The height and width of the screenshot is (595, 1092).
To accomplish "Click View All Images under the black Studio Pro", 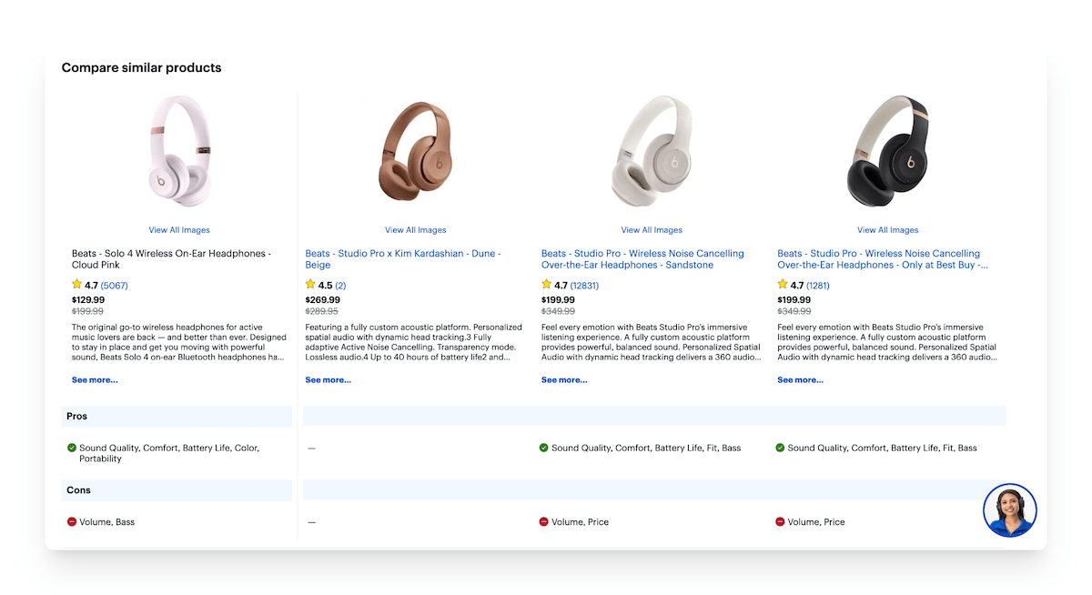I will (888, 229).
